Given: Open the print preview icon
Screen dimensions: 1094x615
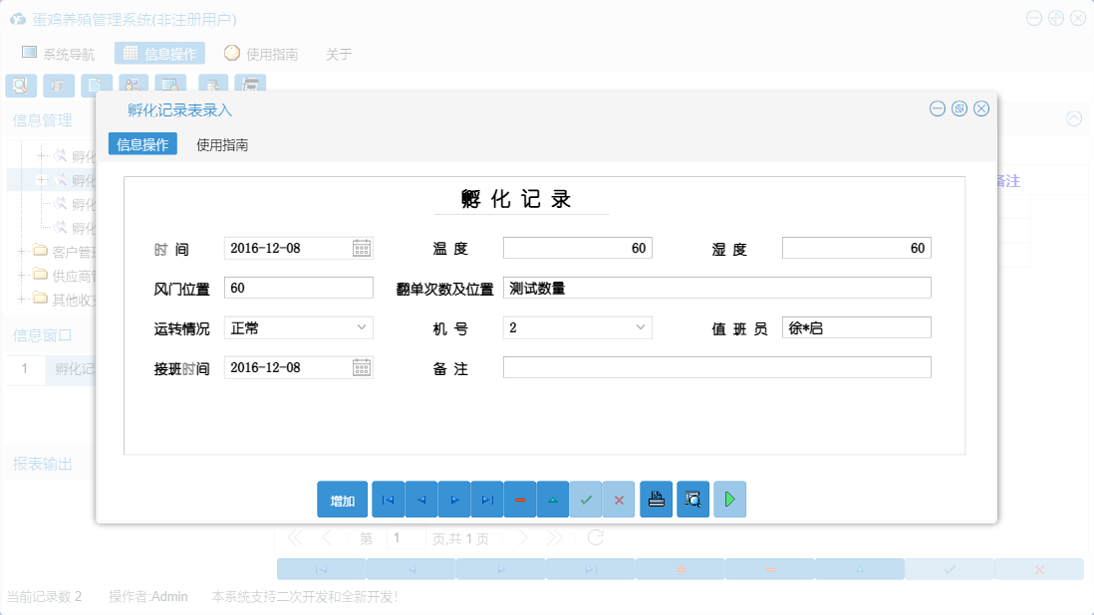Looking at the screenshot, I should coord(692,499).
